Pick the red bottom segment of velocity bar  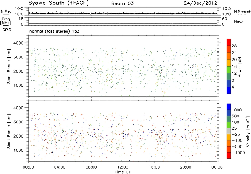click(229, 155)
